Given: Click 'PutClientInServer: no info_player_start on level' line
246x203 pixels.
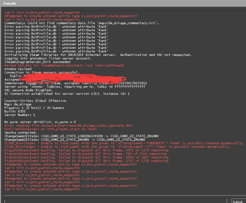Looking at the screenshot, I should click(x=50, y=129).
